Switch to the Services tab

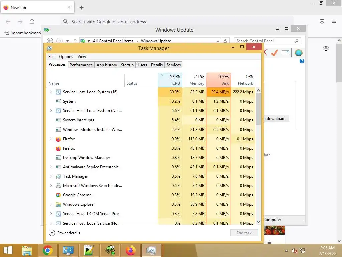pos(174,65)
